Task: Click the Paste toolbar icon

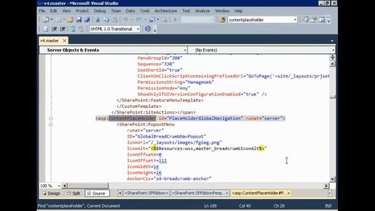Action: click(115, 20)
